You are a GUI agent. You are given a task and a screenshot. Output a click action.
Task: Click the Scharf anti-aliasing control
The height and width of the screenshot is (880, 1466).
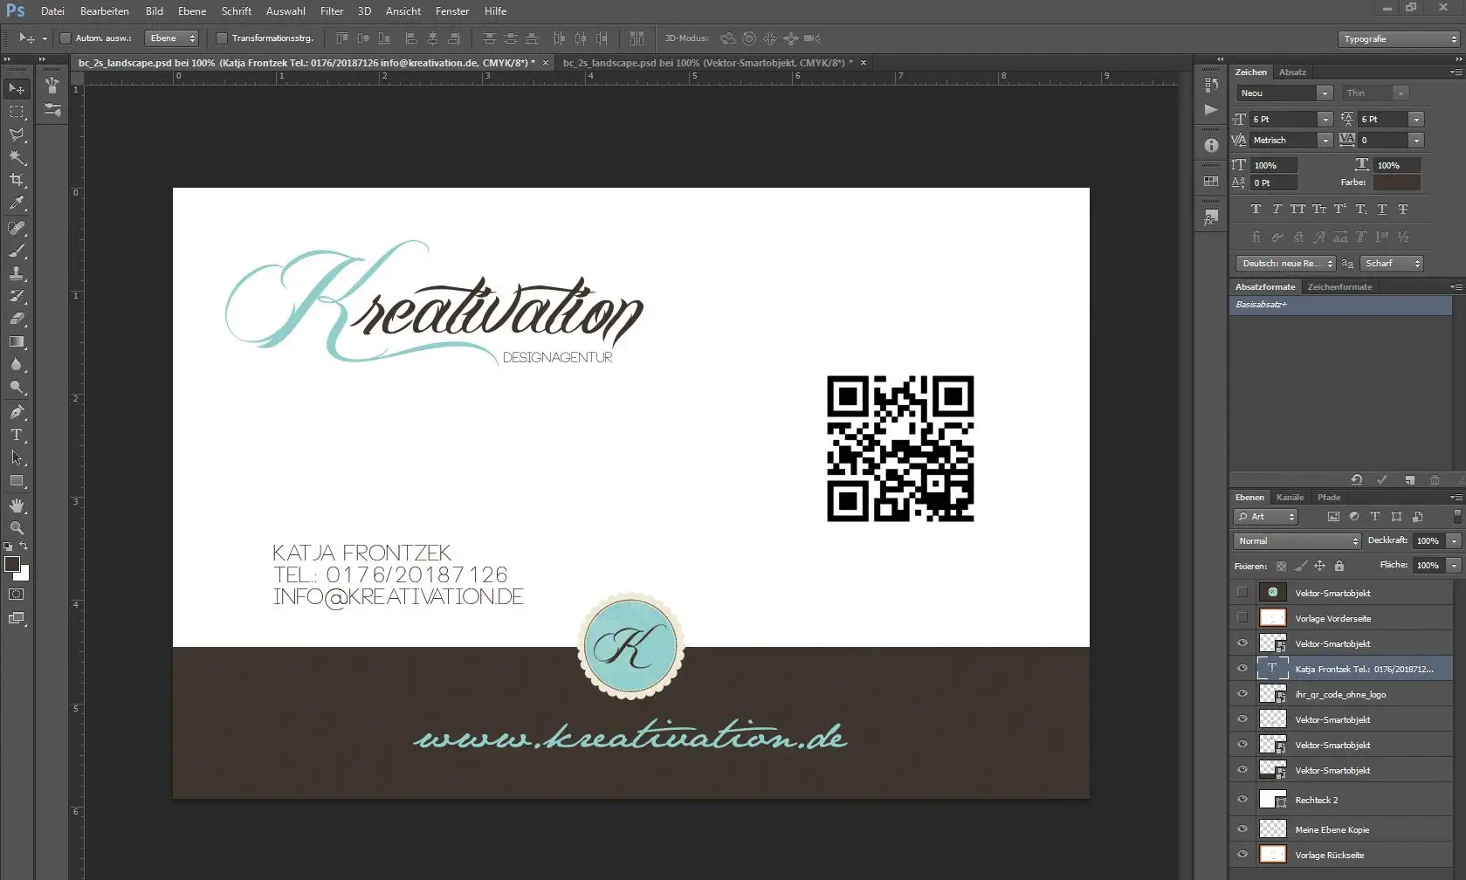click(x=1391, y=263)
